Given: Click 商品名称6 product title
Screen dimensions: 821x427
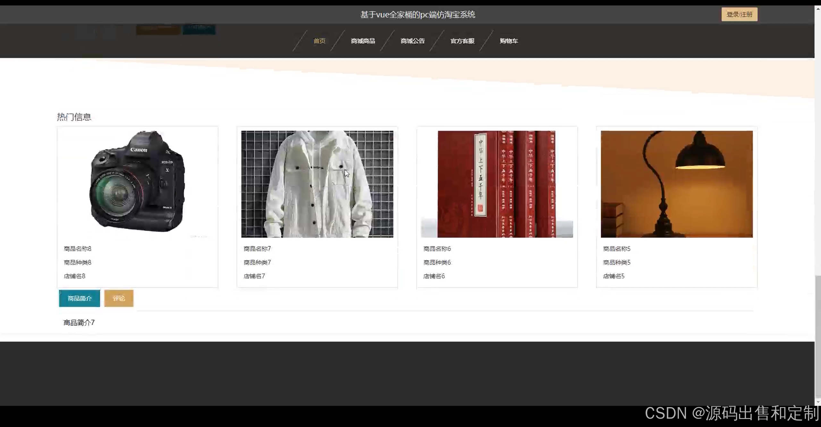Looking at the screenshot, I should tap(437, 249).
